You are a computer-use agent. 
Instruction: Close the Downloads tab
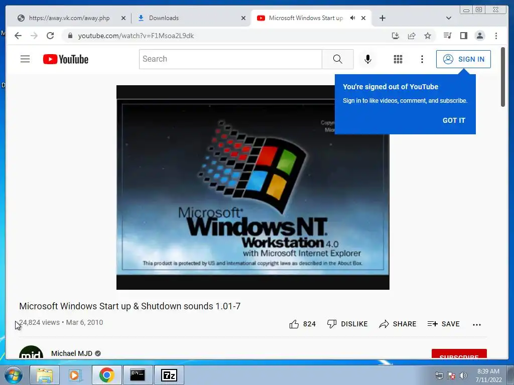coord(243,18)
